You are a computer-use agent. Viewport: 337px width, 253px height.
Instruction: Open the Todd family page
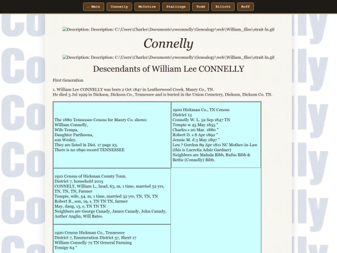click(200, 7)
